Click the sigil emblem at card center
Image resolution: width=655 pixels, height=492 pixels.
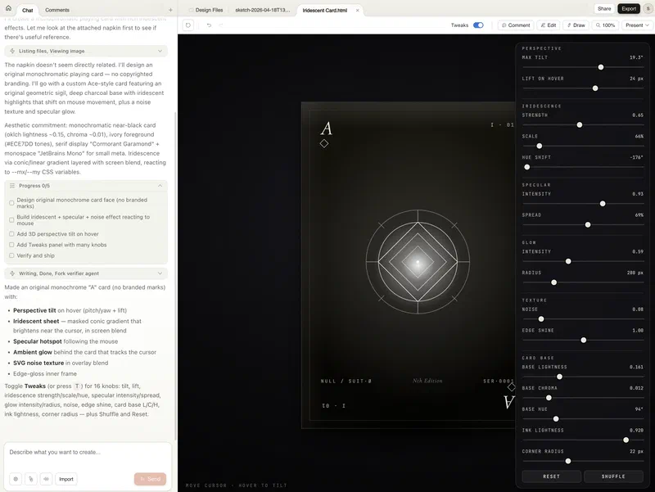click(x=418, y=262)
